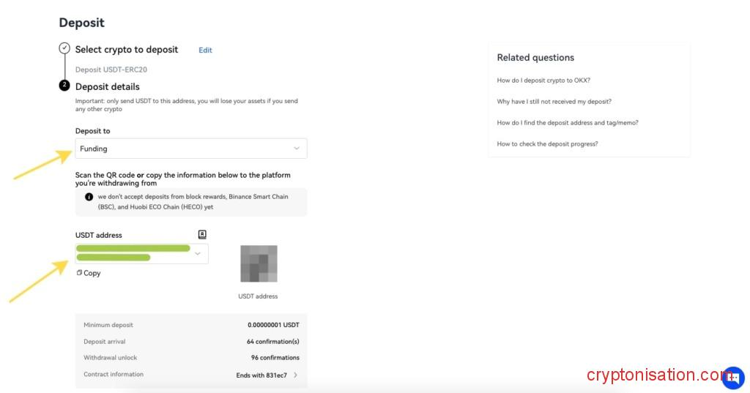750x393 pixels.
Task: Open 'Why have I still not received my deposit?'
Action: [x=554, y=102]
